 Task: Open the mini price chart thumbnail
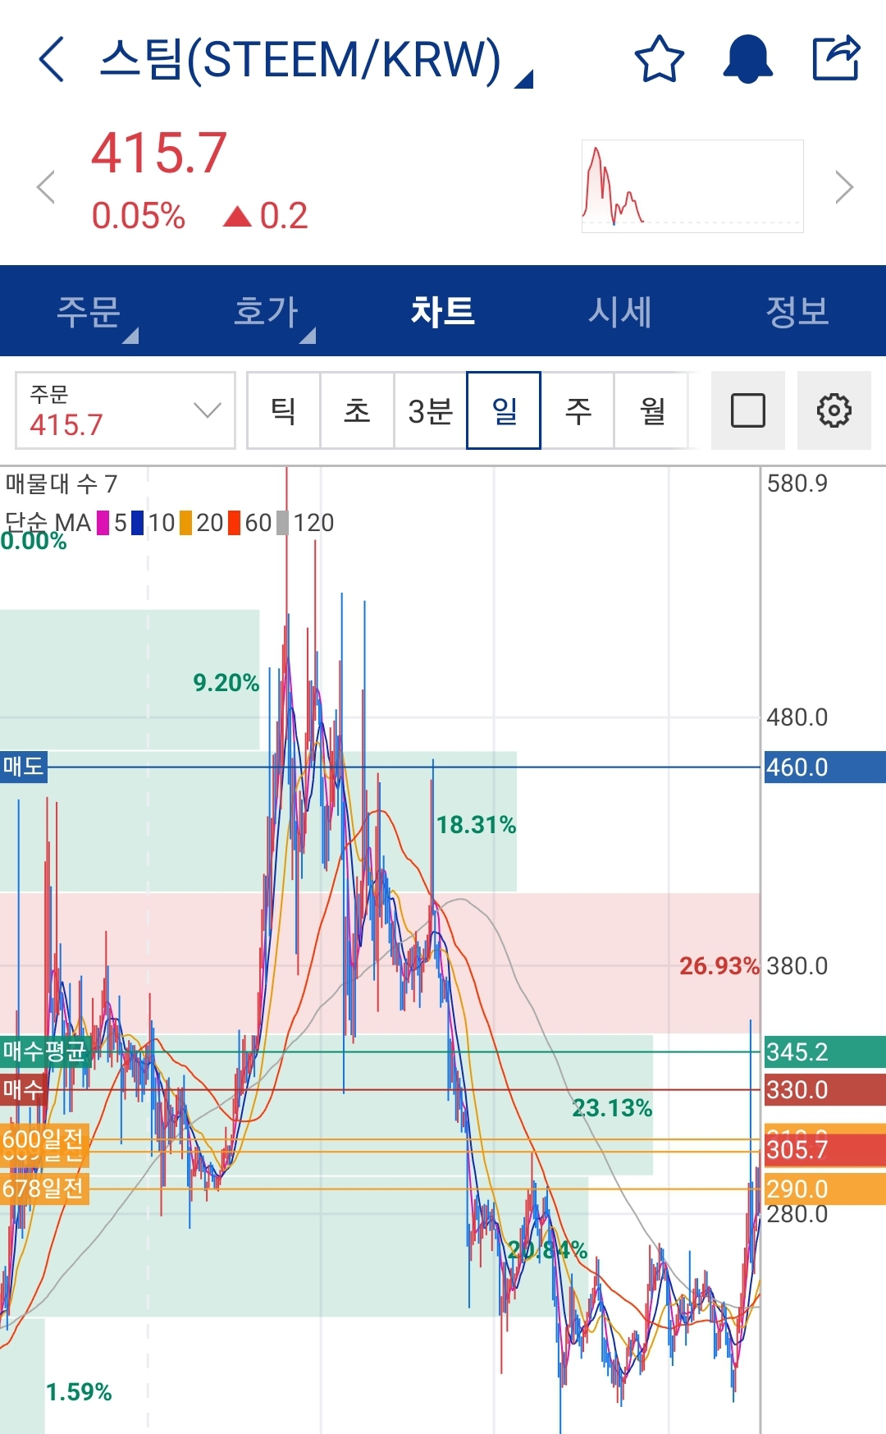692,186
